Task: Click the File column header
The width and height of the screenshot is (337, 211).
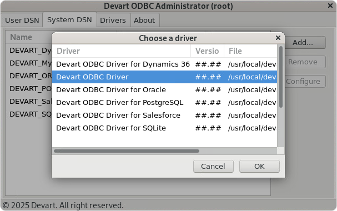Action: (x=250, y=51)
